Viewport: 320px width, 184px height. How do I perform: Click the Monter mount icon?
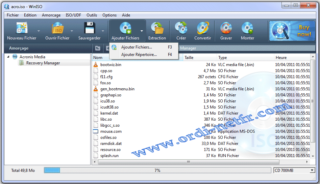247,28
